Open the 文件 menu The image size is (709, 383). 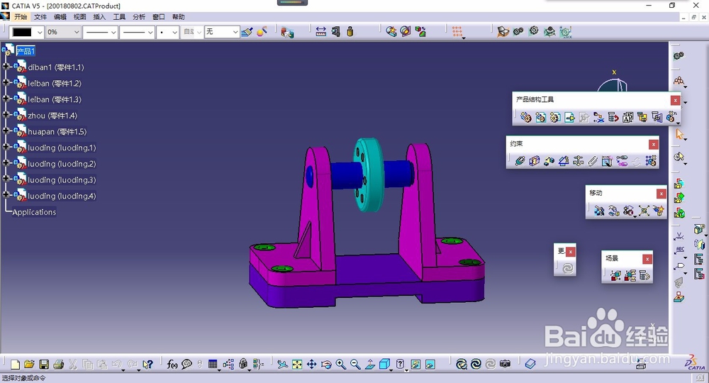click(x=40, y=17)
